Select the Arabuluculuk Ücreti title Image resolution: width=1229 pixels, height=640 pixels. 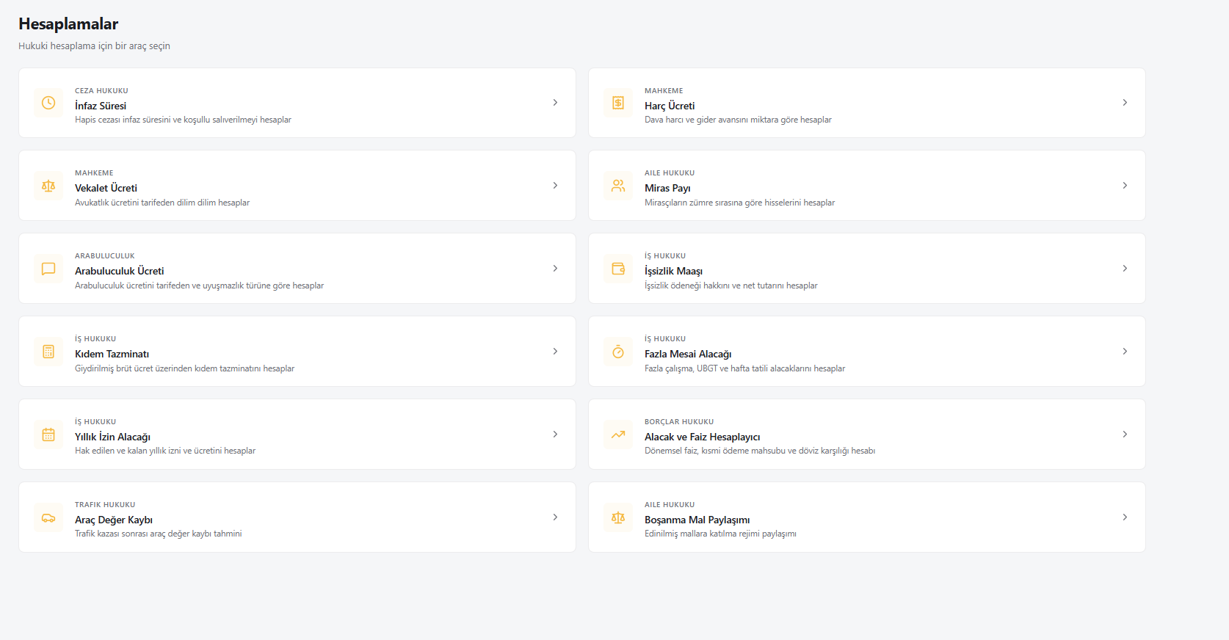coord(119,271)
